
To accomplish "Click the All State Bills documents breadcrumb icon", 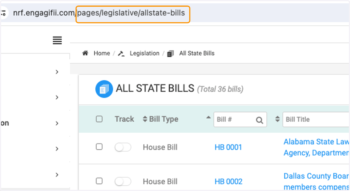I will point(171,53).
